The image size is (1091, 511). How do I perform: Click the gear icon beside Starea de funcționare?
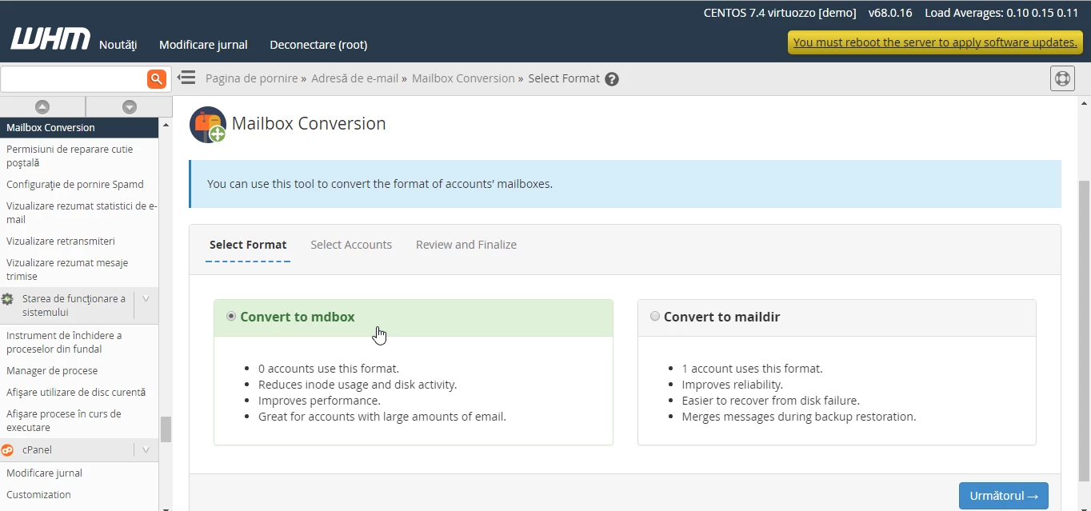point(8,298)
